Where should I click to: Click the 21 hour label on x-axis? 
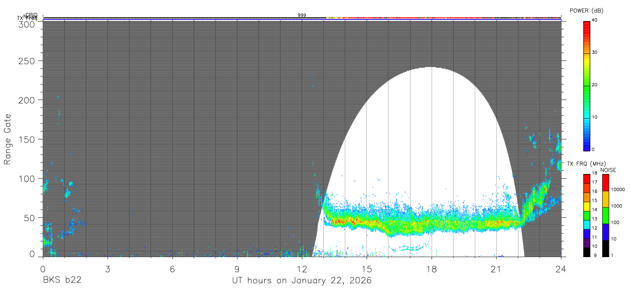pyautogui.click(x=496, y=269)
